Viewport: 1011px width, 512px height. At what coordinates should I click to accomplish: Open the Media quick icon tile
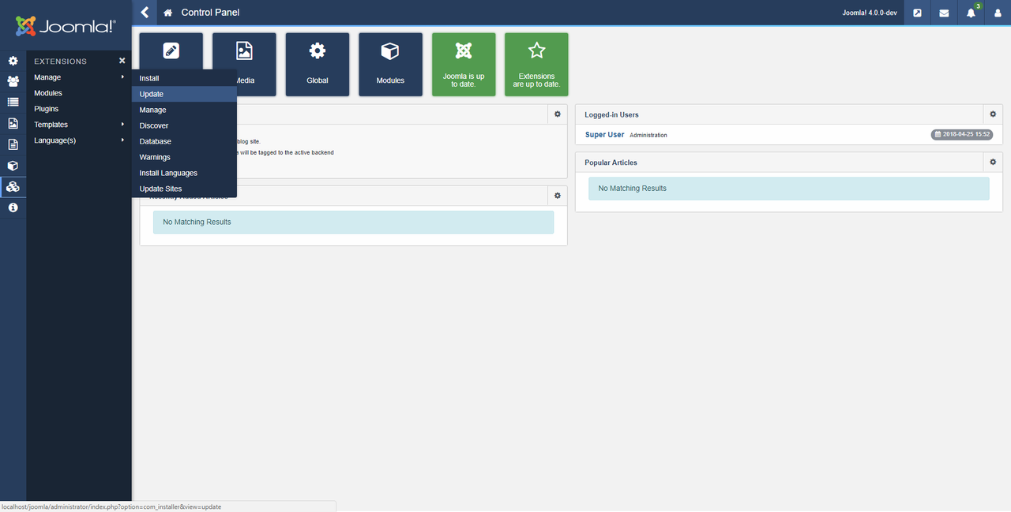coord(244,64)
